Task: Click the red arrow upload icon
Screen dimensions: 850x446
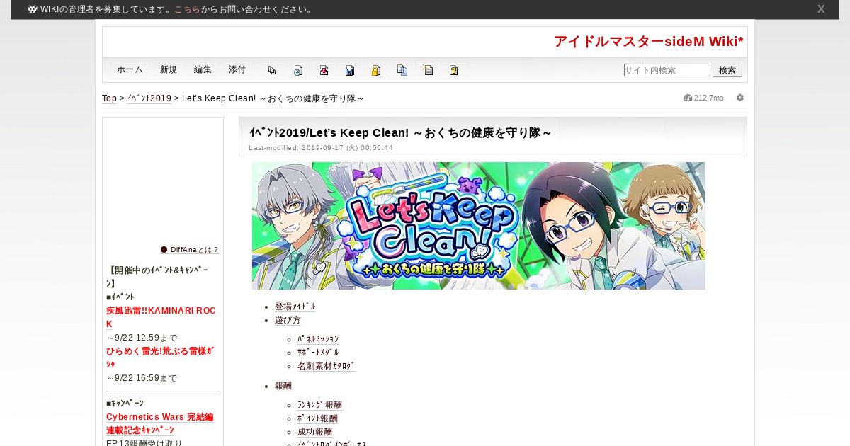Action: [x=324, y=70]
